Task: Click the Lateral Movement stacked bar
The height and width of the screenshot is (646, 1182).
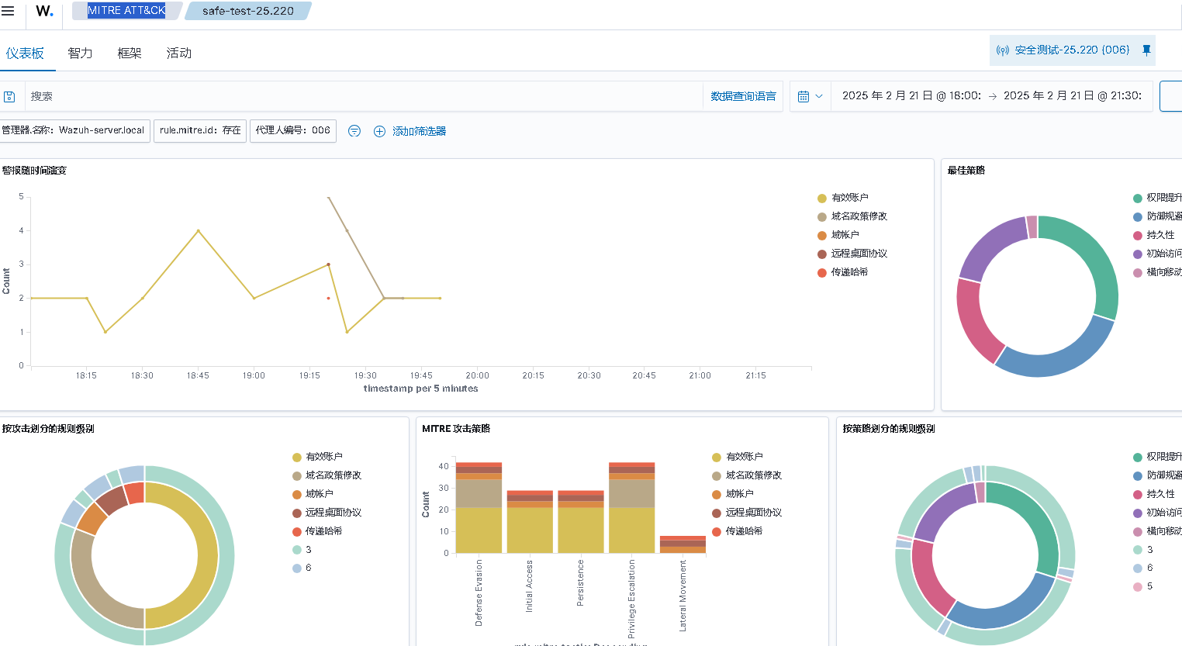Action: pyautogui.click(x=683, y=544)
